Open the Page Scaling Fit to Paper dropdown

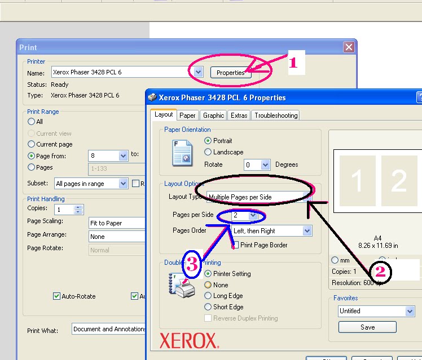117,223
